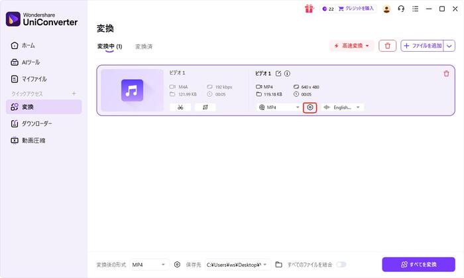
Task: Close the UniConverter window
Action: click(x=455, y=9)
